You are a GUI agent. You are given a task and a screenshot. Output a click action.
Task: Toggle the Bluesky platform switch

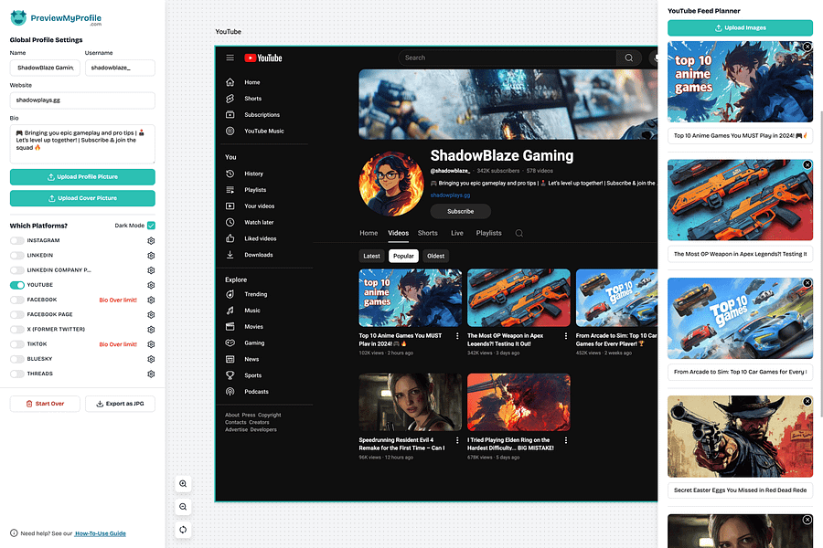(17, 359)
